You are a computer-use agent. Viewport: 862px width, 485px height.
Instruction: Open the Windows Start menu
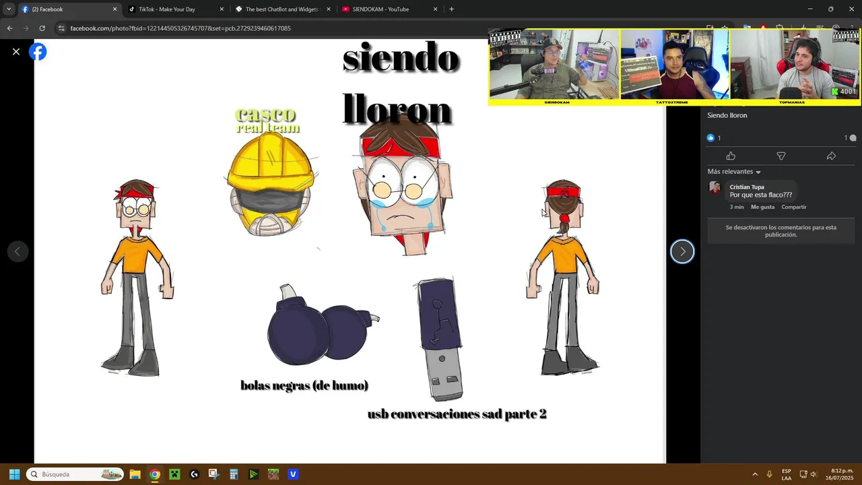14,474
